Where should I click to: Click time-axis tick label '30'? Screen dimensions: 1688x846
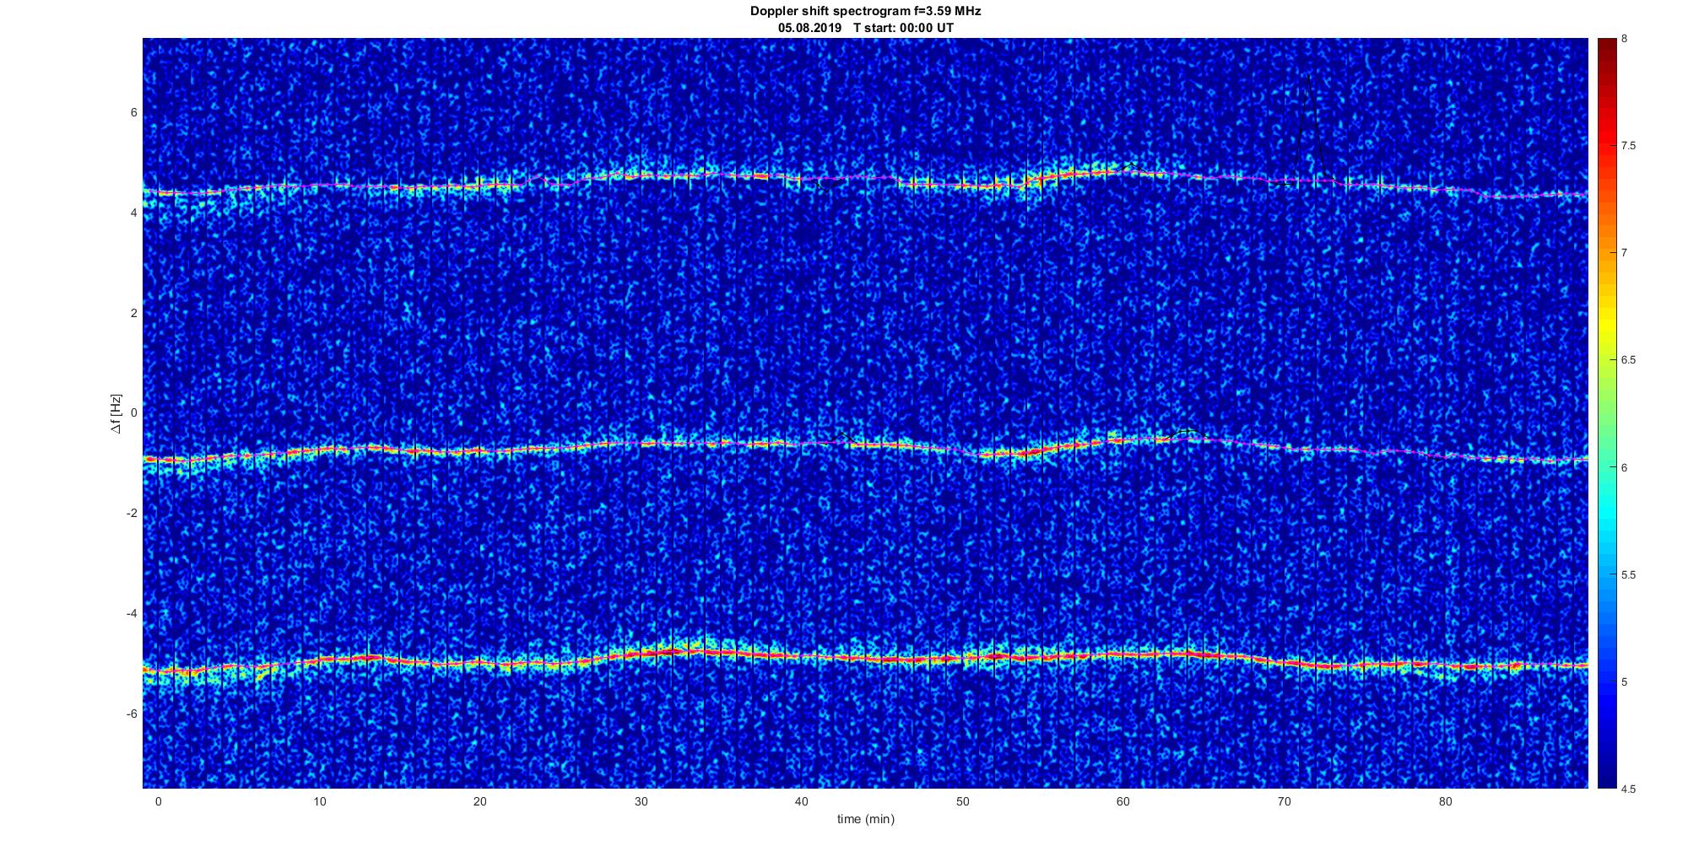pos(641,801)
